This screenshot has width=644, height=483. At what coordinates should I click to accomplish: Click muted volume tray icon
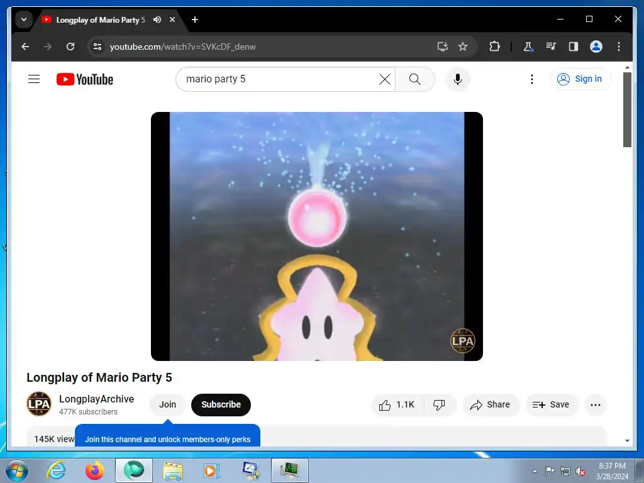point(580,472)
